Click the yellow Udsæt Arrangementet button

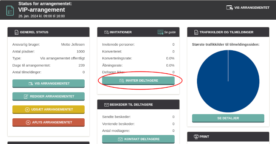tap(48, 110)
